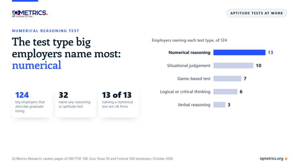The height and width of the screenshot is (168, 299).
Task: Click the blue word 'numerical' in the headline
Action: pos(36,65)
